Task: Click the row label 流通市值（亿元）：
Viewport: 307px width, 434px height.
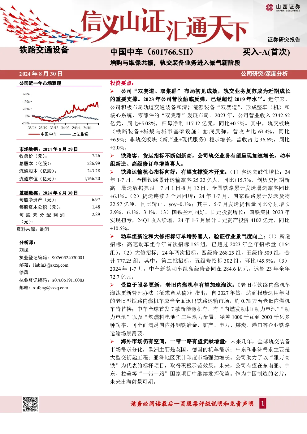Action: [x=38, y=179]
